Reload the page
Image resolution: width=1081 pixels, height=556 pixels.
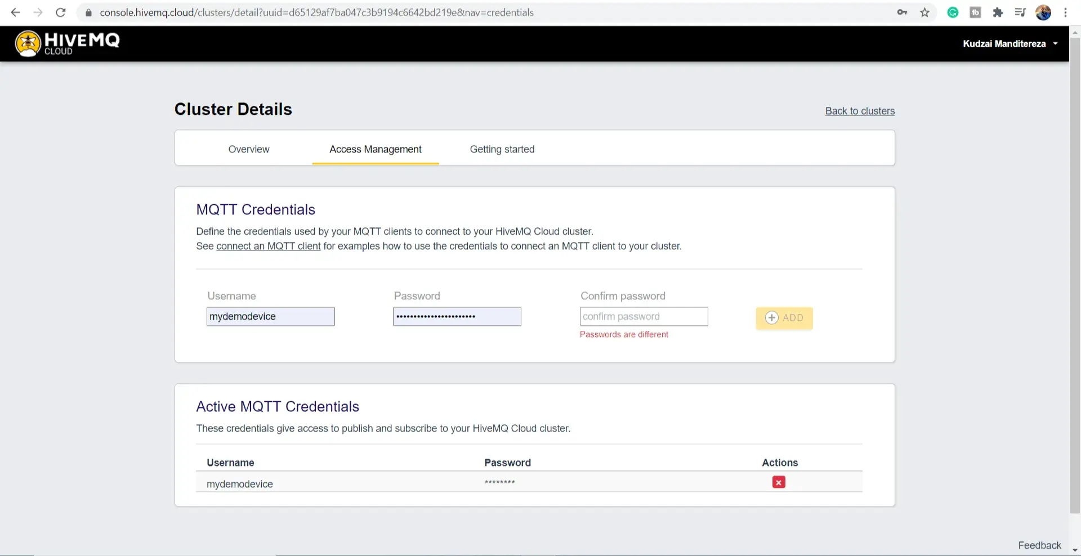coord(61,12)
